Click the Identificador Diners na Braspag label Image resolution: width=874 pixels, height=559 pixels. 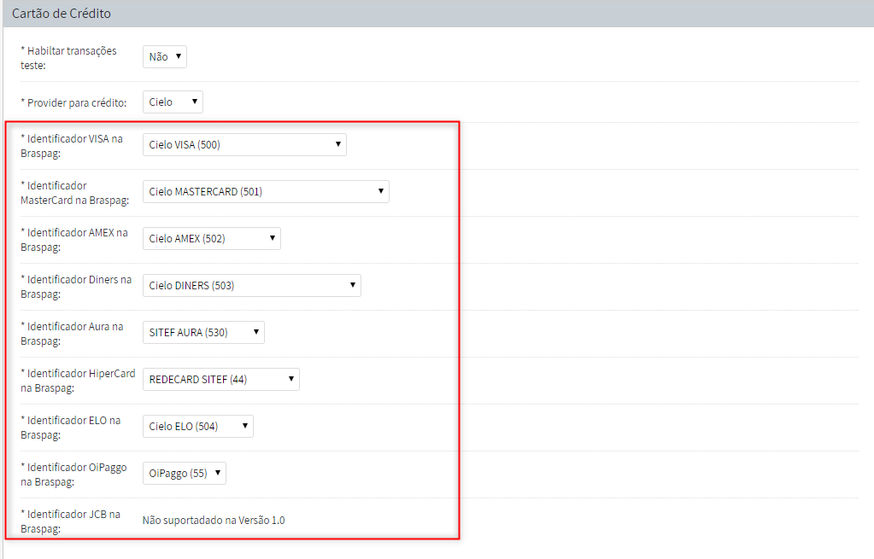(76, 286)
